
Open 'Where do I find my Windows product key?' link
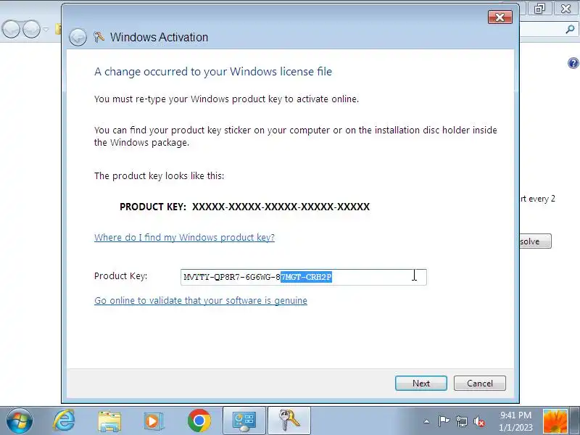pos(184,238)
